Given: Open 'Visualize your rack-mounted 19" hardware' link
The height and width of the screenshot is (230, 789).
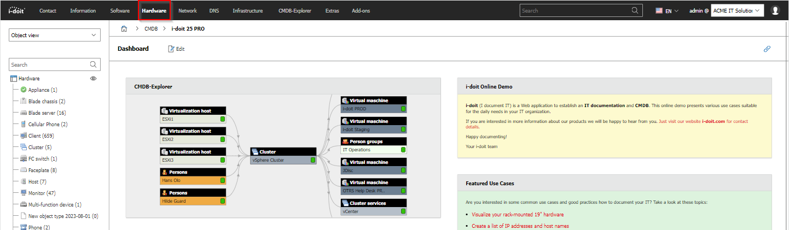Looking at the screenshot, I should 518,215.
